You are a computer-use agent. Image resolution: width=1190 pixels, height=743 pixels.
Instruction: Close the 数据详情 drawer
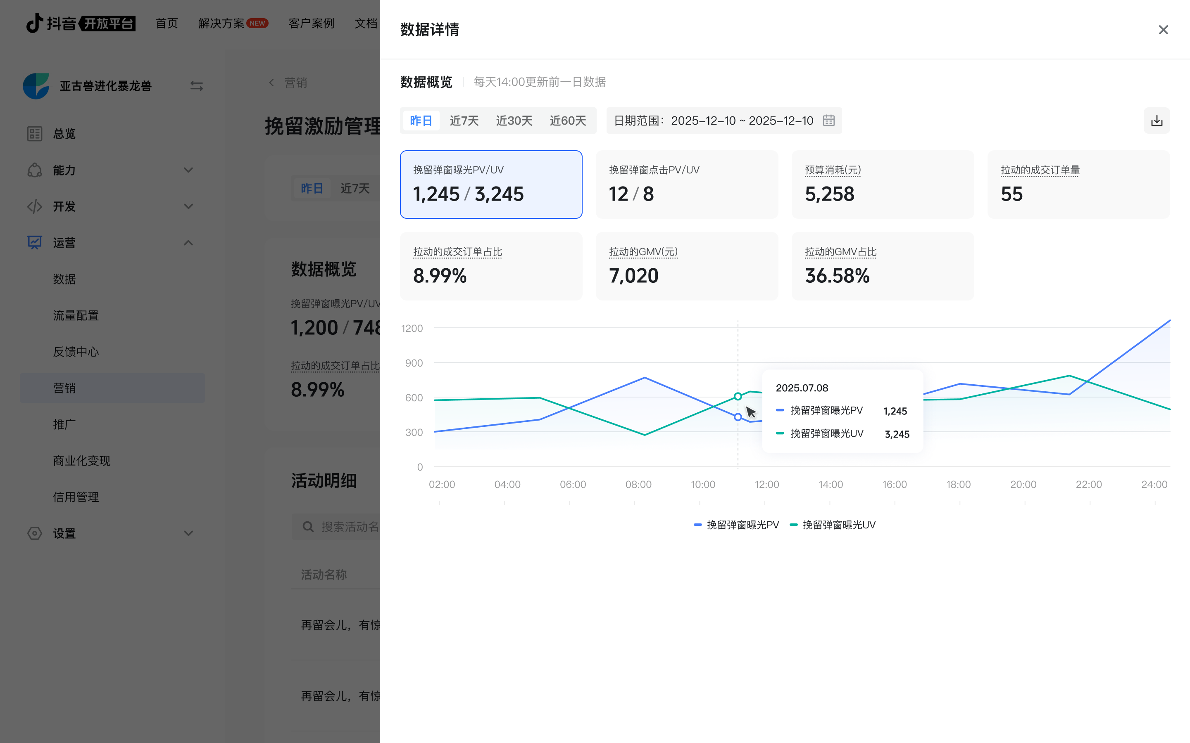pyautogui.click(x=1163, y=30)
